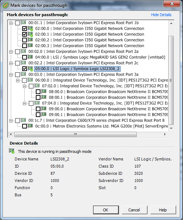Click the device icon for 08:00.0 Broadcom
183x220 pixels.
[44, 92]
